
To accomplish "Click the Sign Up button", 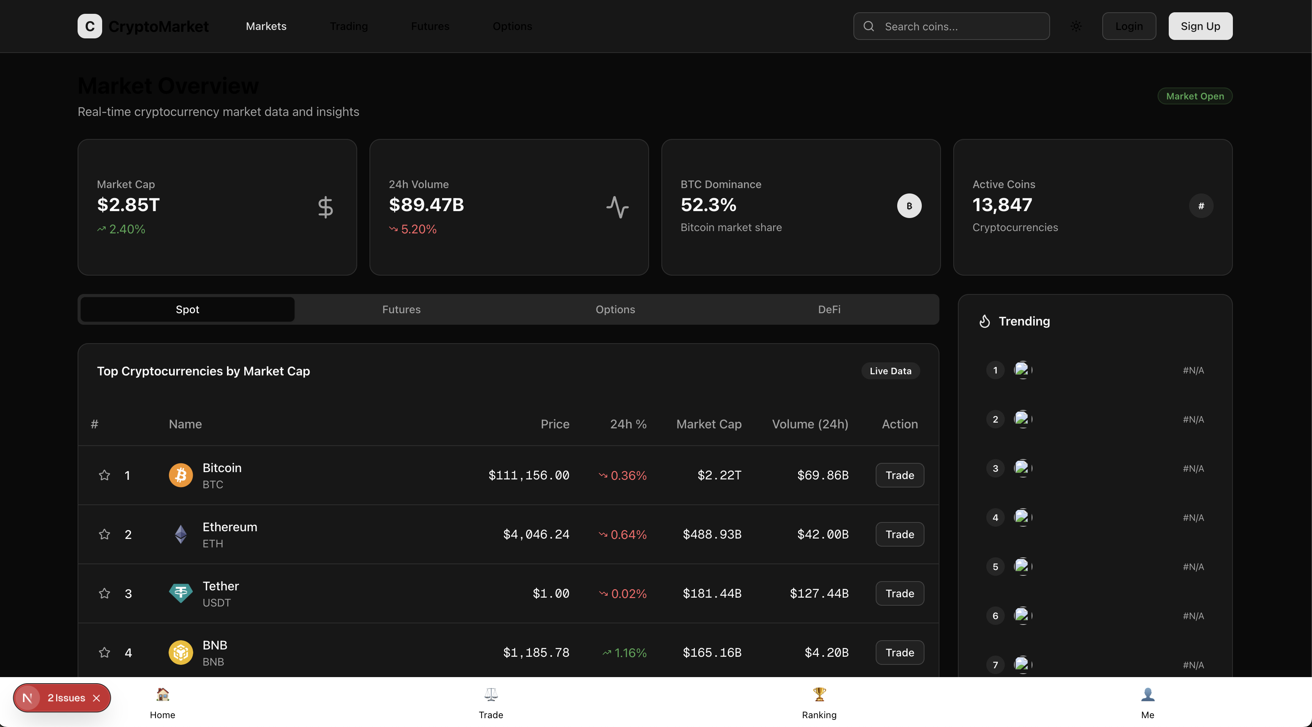I will click(1200, 26).
